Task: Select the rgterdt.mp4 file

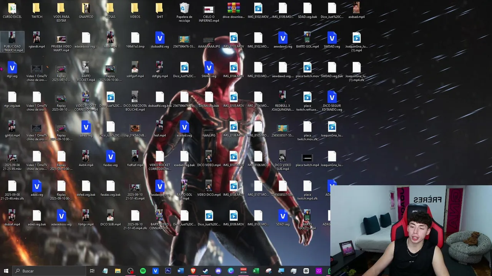Action: point(37,40)
